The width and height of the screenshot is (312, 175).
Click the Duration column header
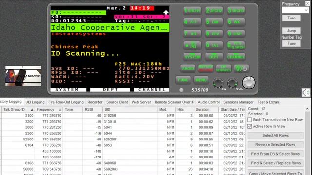[x=206, y=110]
